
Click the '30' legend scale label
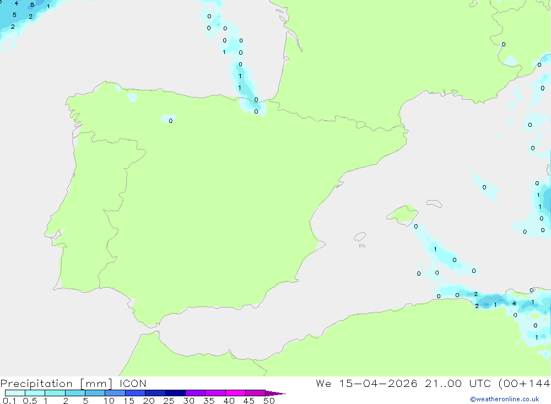(x=189, y=401)
